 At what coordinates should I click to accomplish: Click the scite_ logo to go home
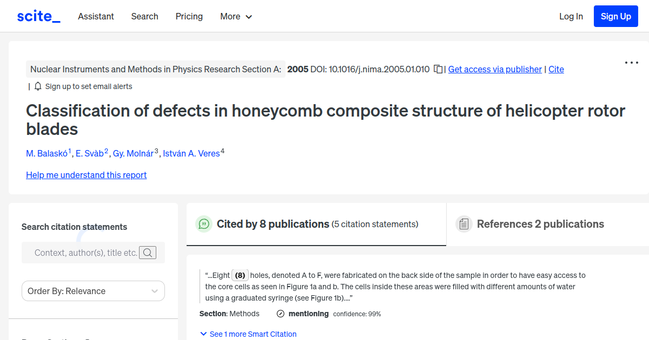[x=38, y=16]
